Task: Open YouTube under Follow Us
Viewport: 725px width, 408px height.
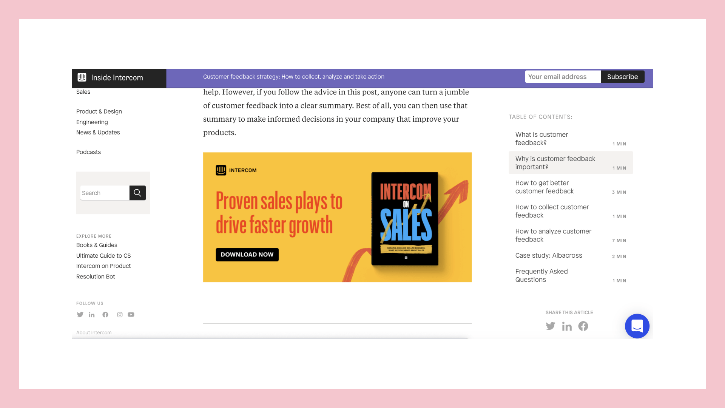Action: pyautogui.click(x=131, y=315)
